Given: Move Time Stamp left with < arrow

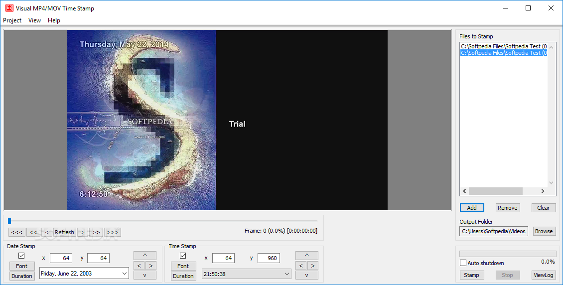Looking at the screenshot, I should [301, 266].
